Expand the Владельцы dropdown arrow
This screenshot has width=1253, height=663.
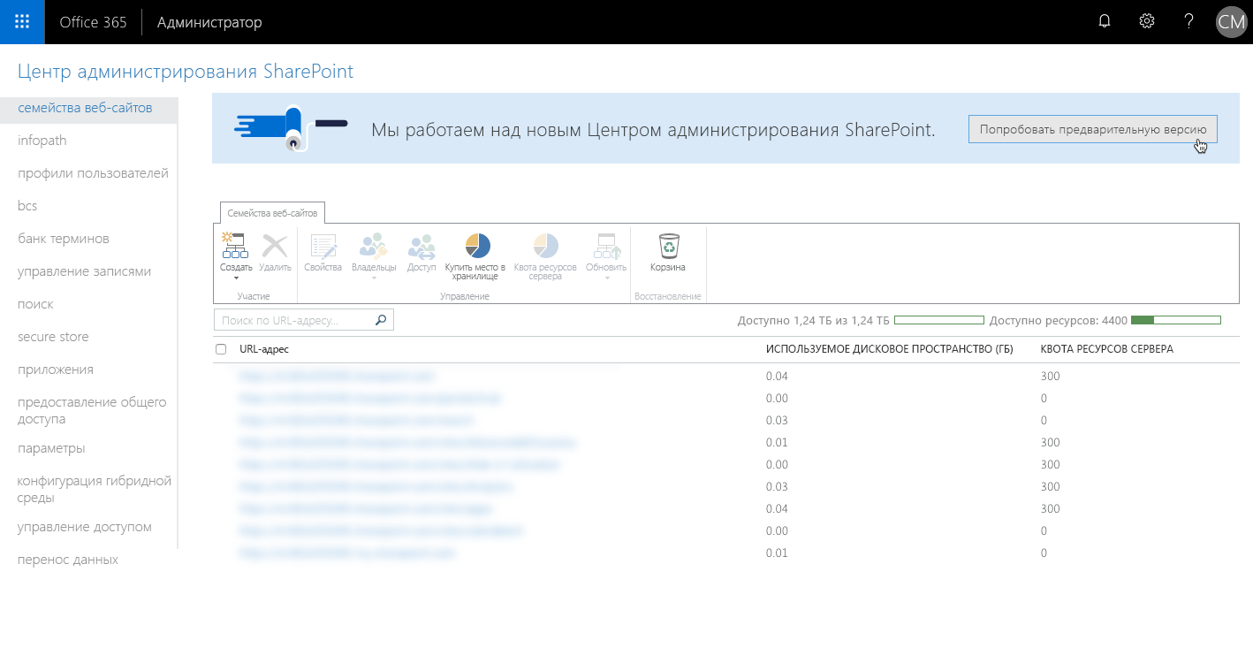(x=374, y=278)
